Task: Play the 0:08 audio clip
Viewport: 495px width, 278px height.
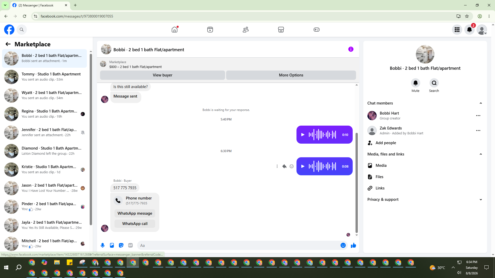Action: pyautogui.click(x=303, y=166)
